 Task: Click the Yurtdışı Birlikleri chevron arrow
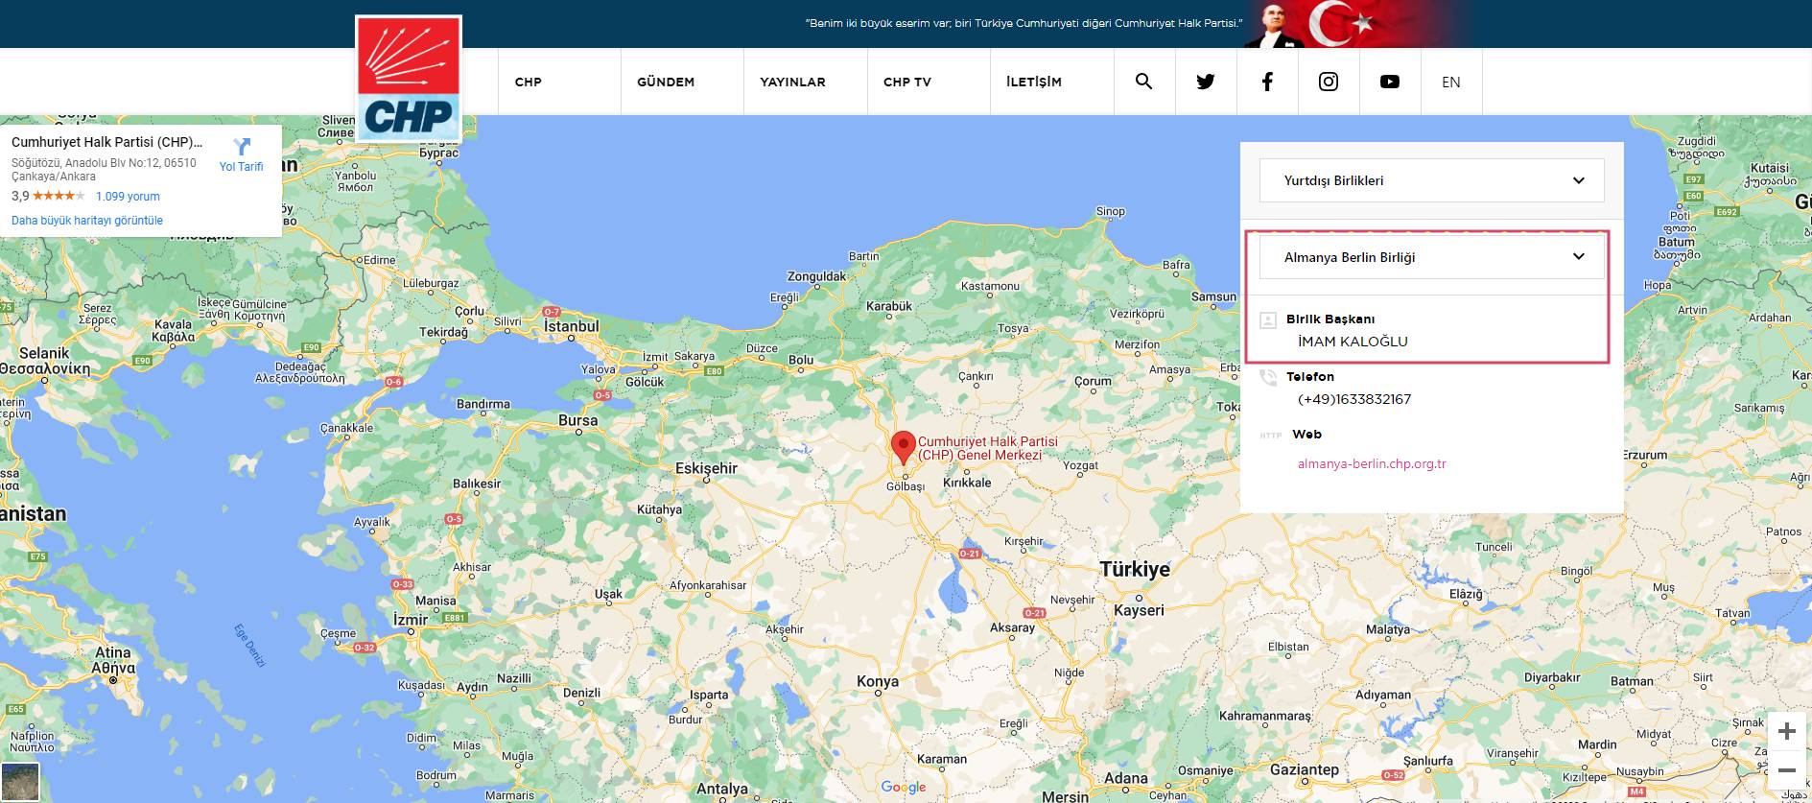[x=1579, y=180]
